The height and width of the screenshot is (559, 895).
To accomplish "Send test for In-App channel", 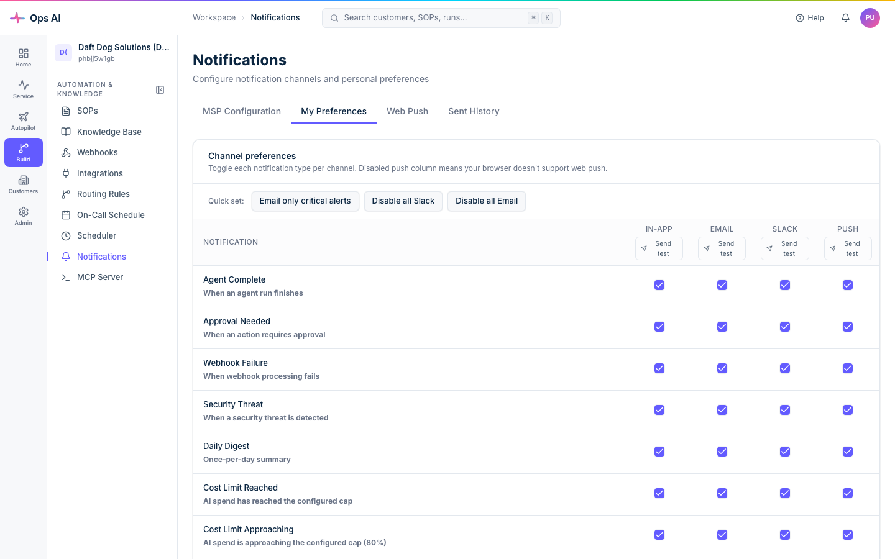I will [x=659, y=248].
